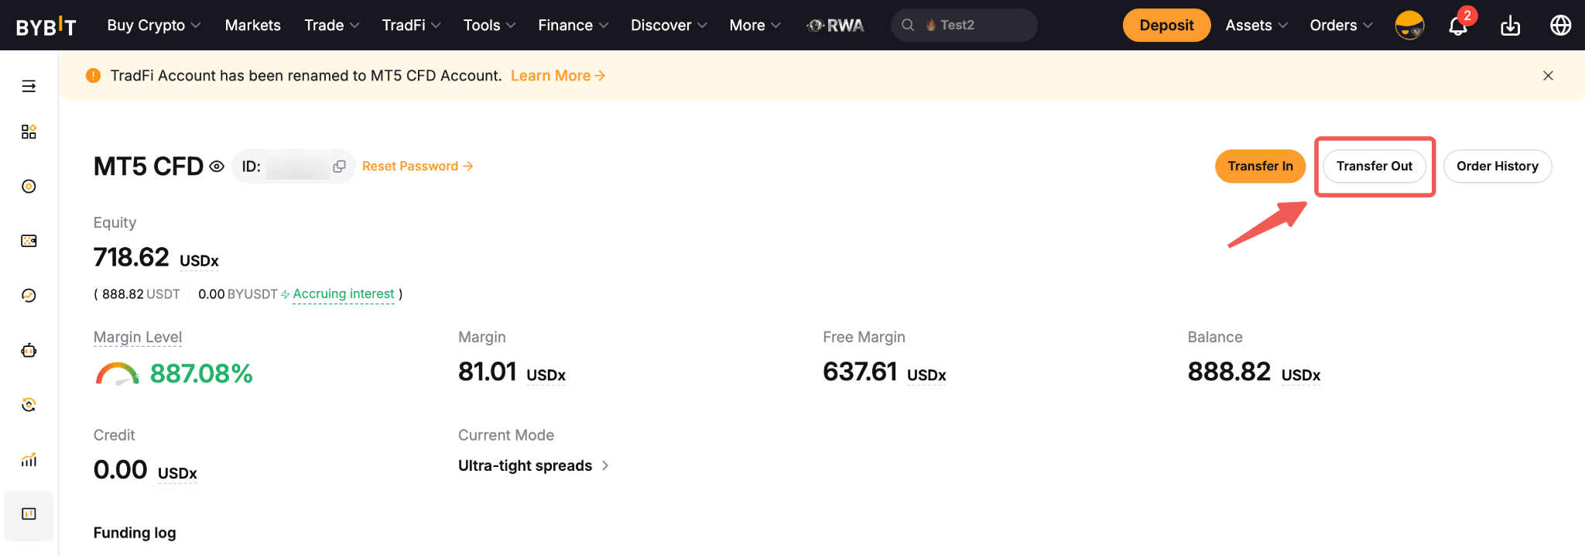
Task: Click the Accruing interest link
Action: 344,294
